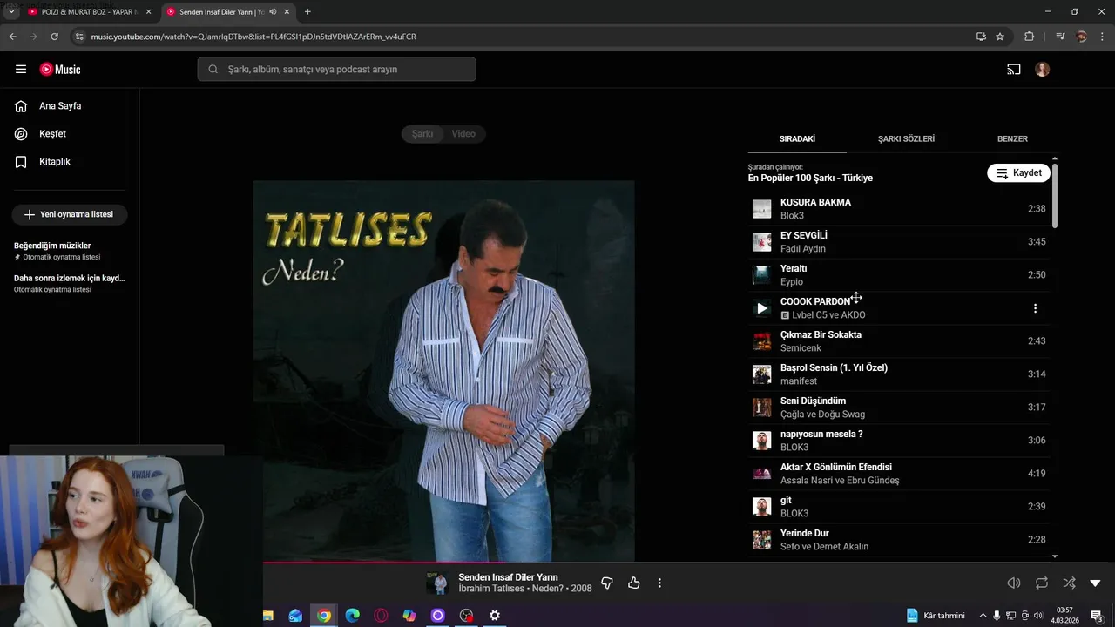The image size is (1115, 627).
Task: Click the song search field
Action: coord(336,70)
